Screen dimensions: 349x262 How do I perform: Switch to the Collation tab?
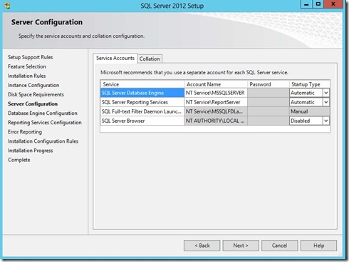150,59
